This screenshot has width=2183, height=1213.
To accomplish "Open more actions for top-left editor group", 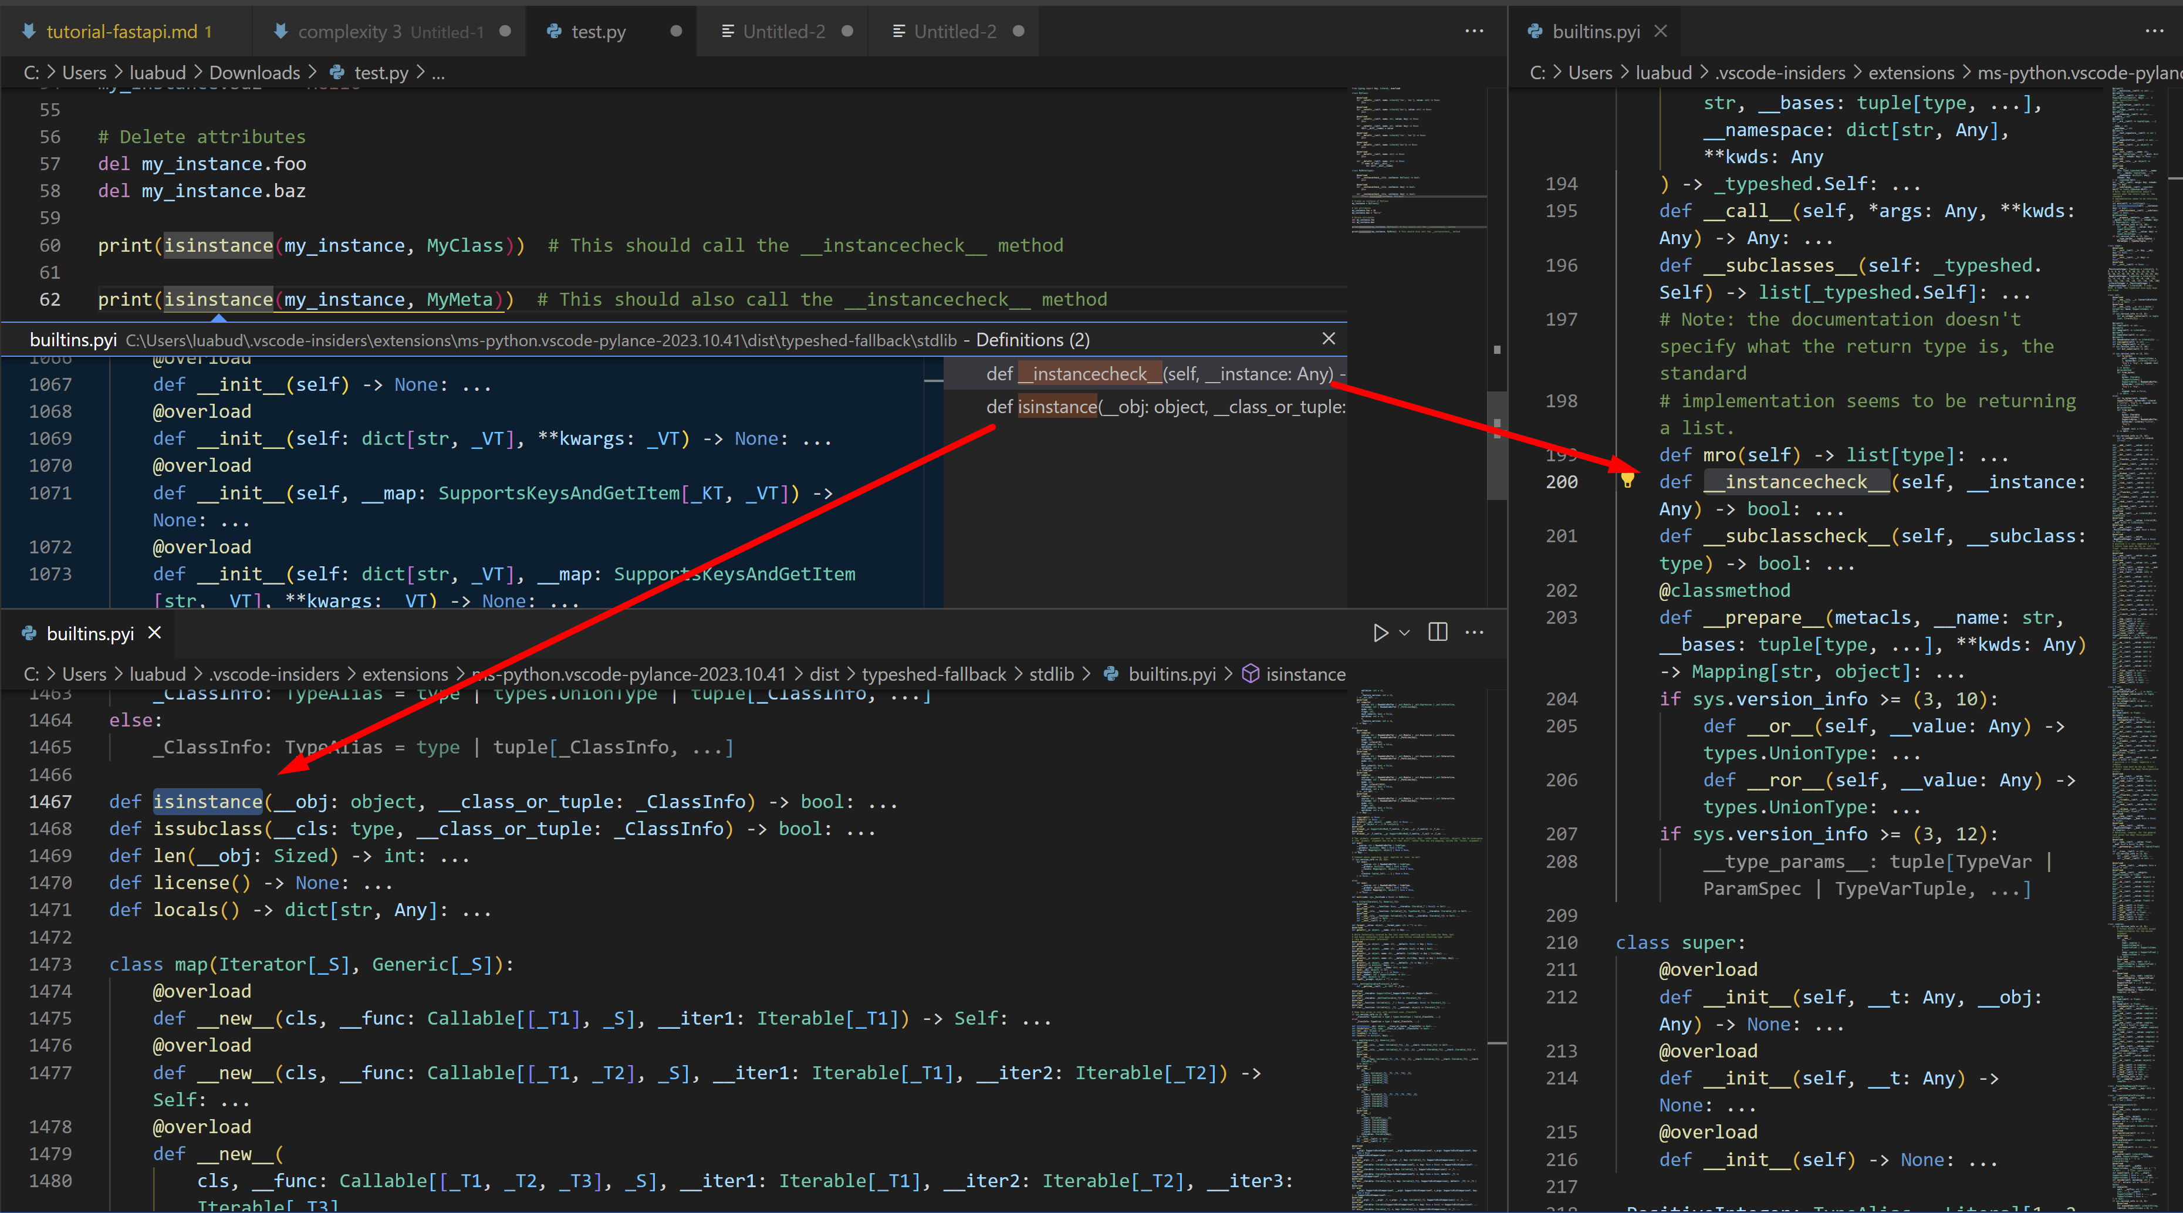I will coord(1475,31).
